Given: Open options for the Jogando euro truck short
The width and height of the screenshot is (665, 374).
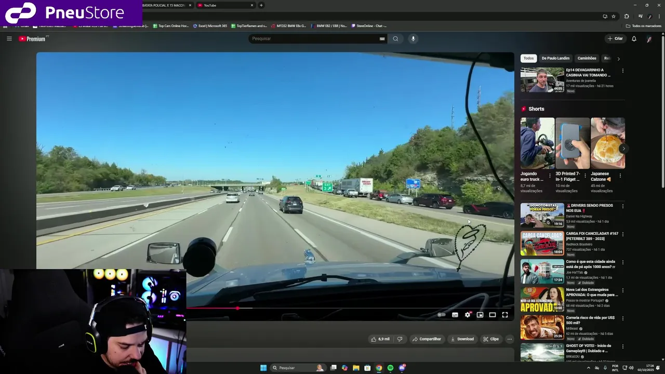Looking at the screenshot, I should point(550,176).
